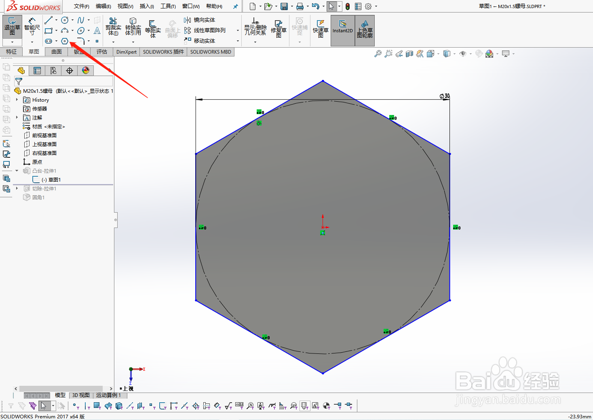Image resolution: width=593 pixels, height=420 pixels.
Task: Click Repair Sketch (修复草图) tool
Action: coord(279,28)
